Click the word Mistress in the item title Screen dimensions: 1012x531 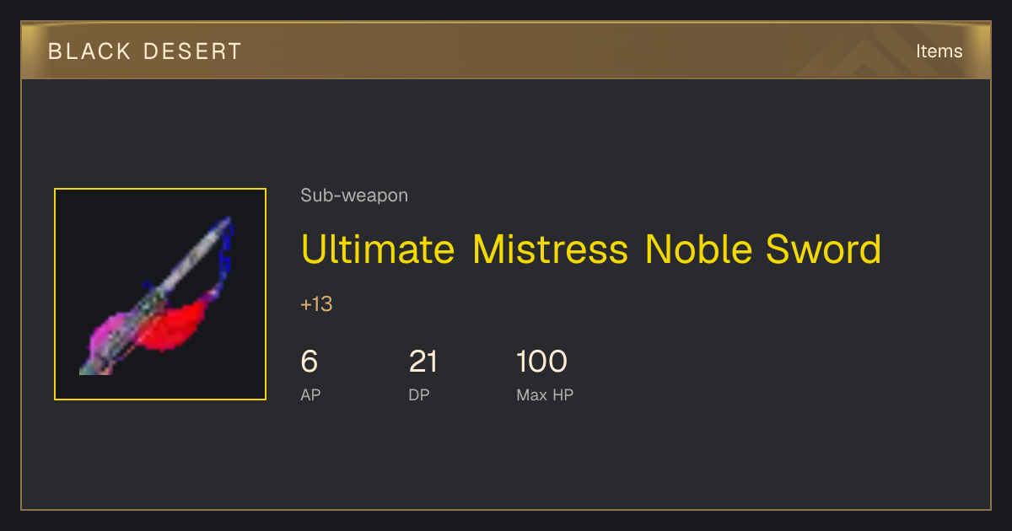coord(550,249)
